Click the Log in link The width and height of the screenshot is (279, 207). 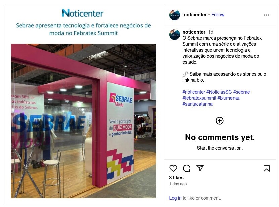[x=175, y=198]
